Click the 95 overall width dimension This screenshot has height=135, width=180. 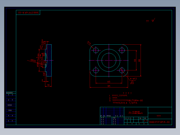109,86
